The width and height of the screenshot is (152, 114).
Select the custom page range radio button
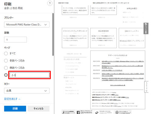coord(6,75)
